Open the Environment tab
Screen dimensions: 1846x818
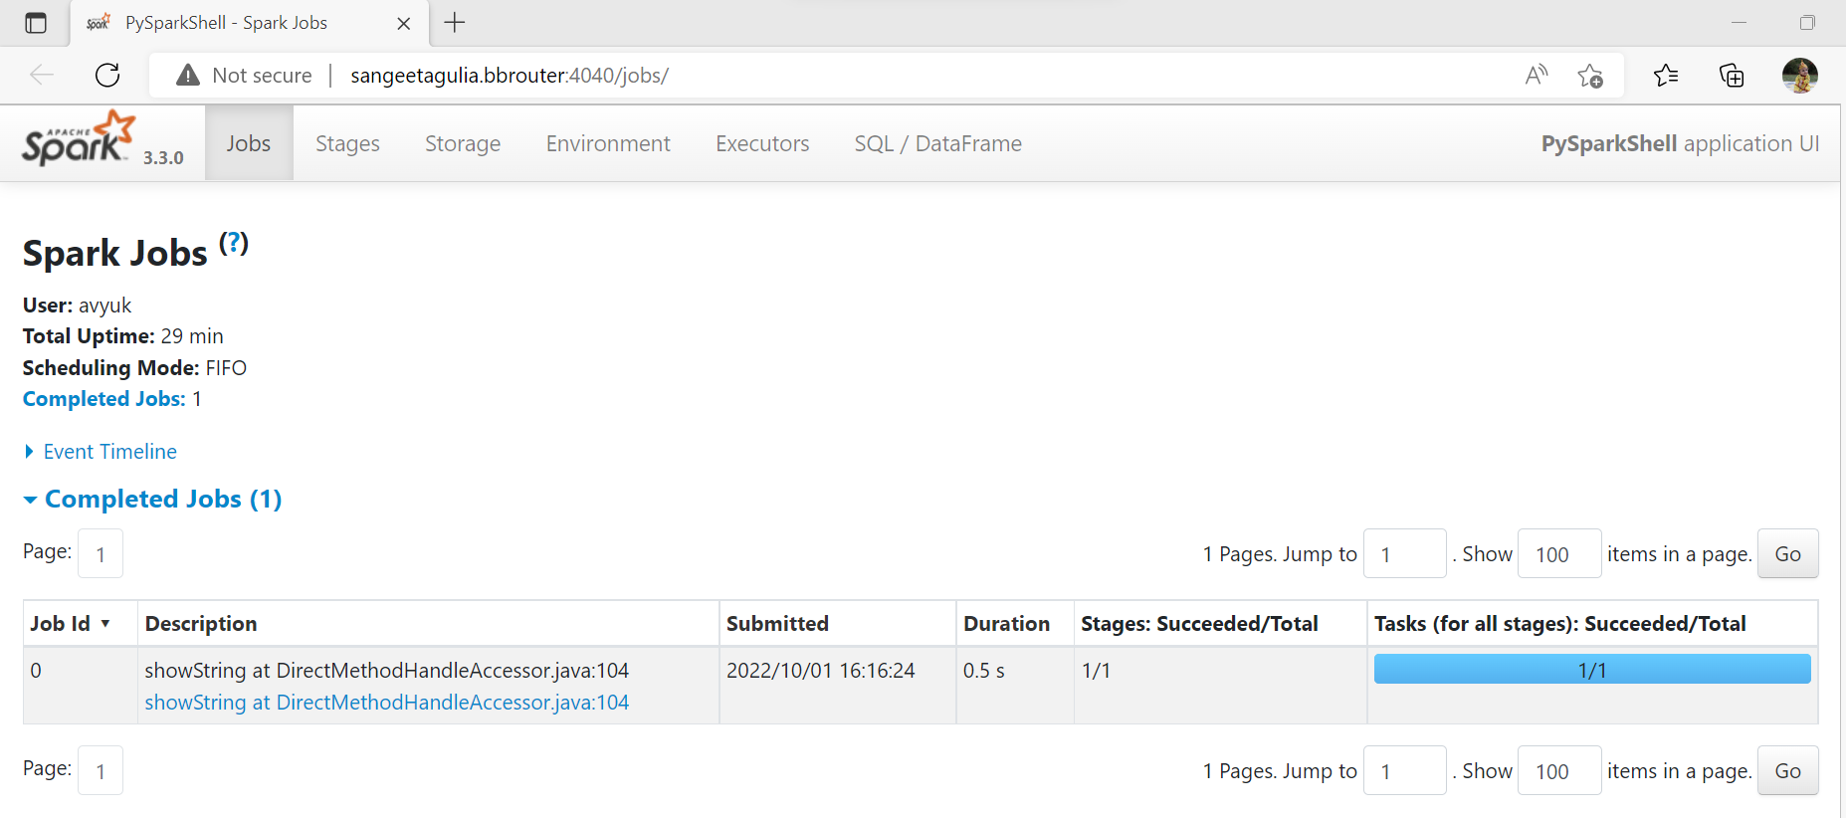[608, 143]
